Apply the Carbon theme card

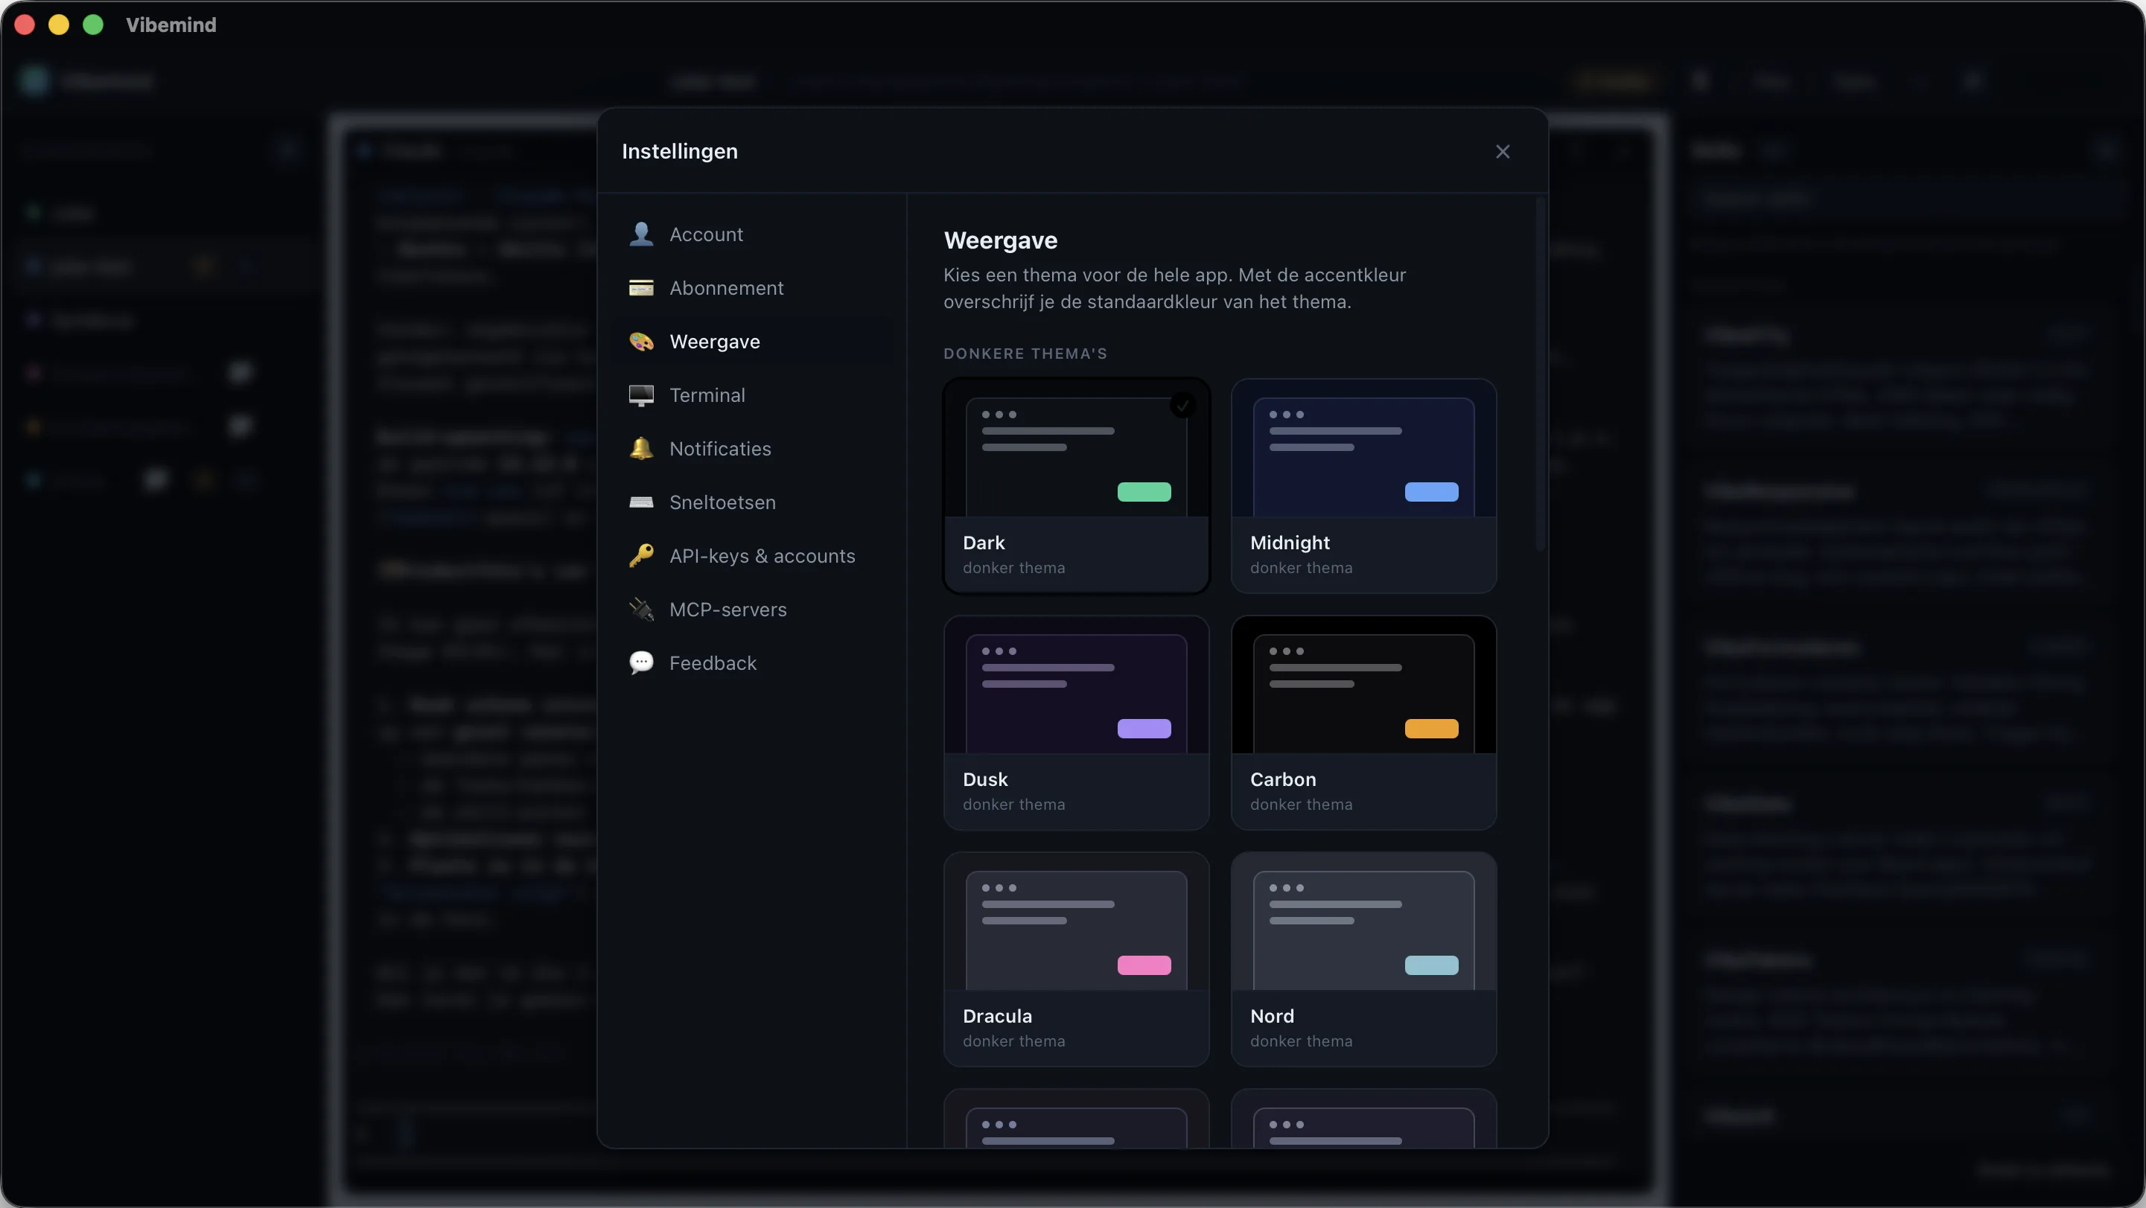1363,723
